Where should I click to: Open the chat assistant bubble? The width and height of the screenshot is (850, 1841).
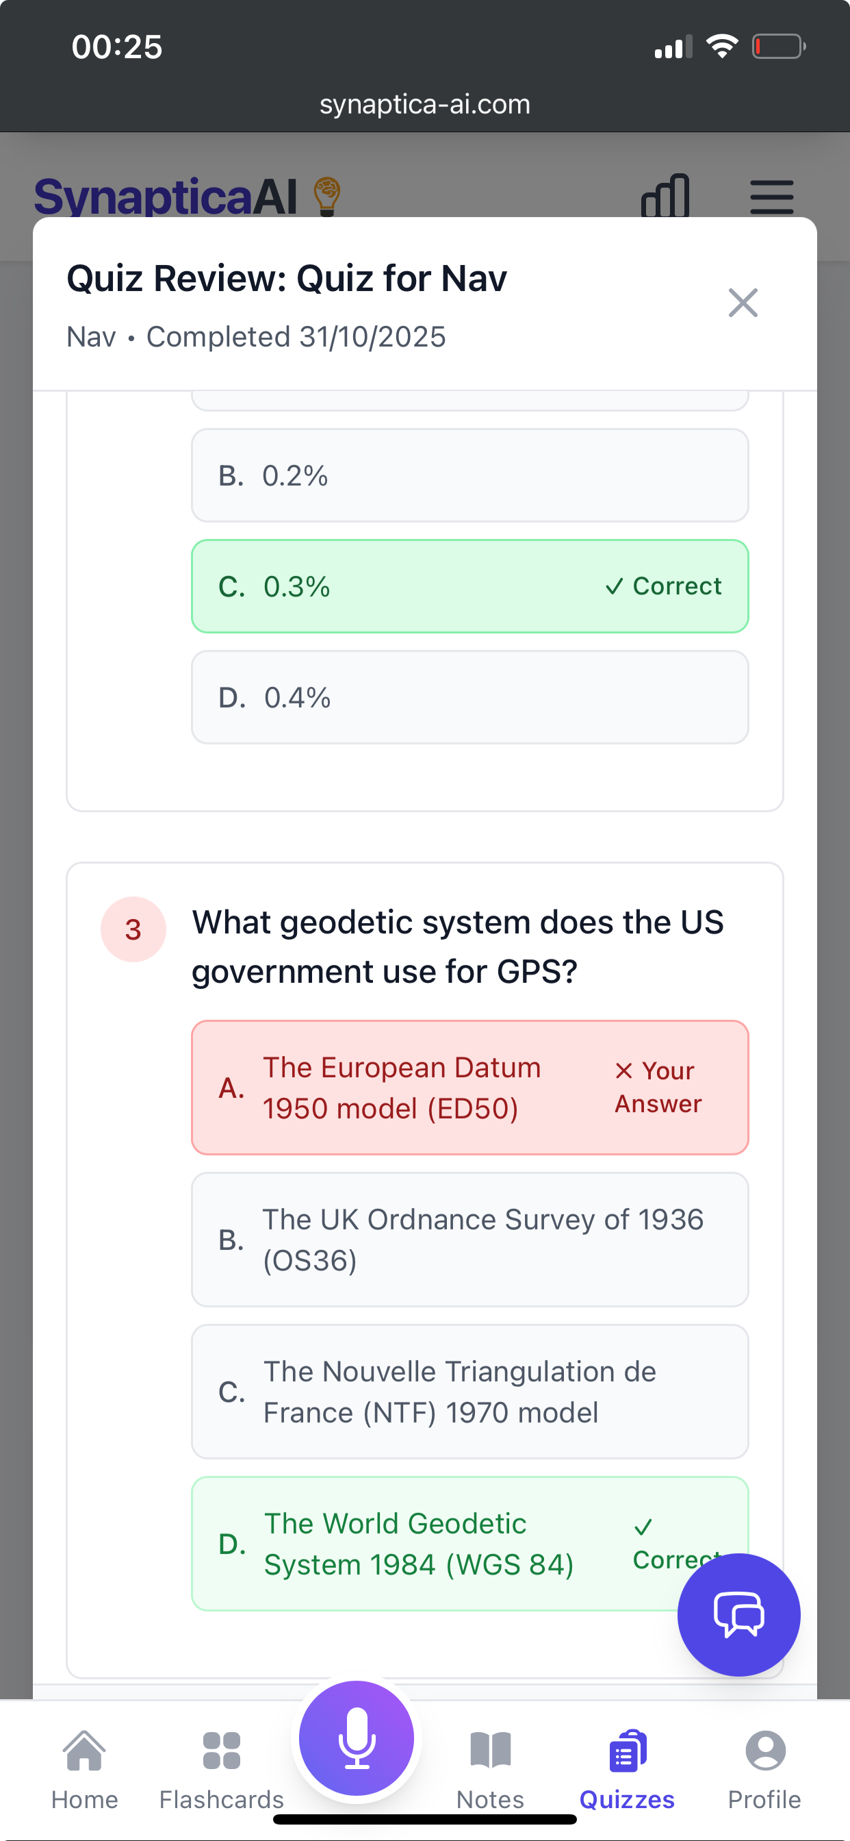coord(738,1614)
